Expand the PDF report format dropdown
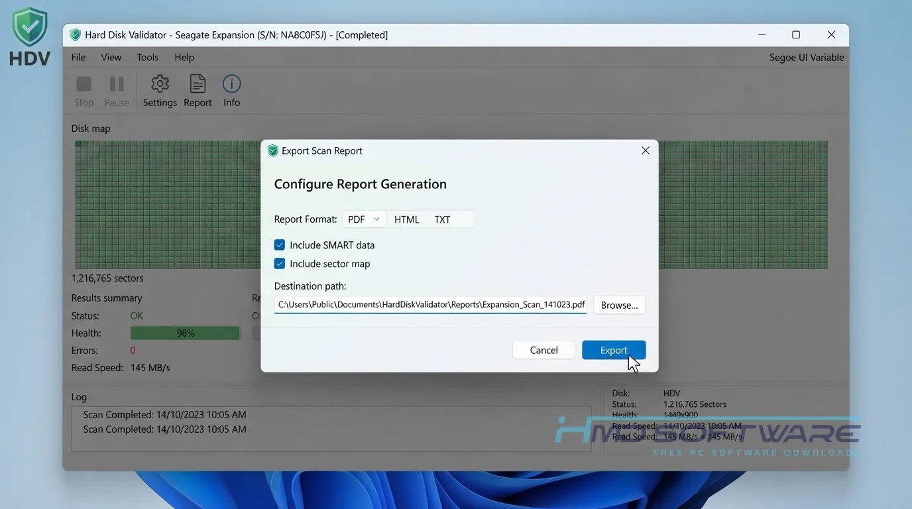The image size is (912, 509). click(365, 219)
